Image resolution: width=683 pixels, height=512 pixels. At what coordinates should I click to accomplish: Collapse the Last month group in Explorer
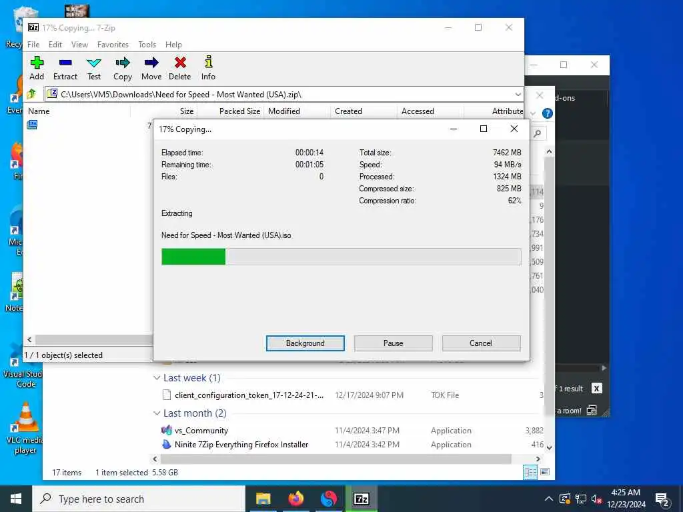pyautogui.click(x=157, y=413)
